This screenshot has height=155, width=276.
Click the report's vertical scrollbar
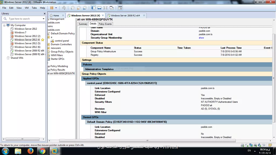click(x=274, y=78)
